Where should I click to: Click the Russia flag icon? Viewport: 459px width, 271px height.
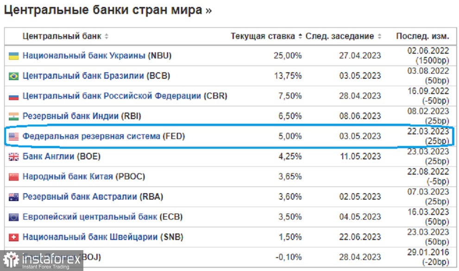click(13, 96)
